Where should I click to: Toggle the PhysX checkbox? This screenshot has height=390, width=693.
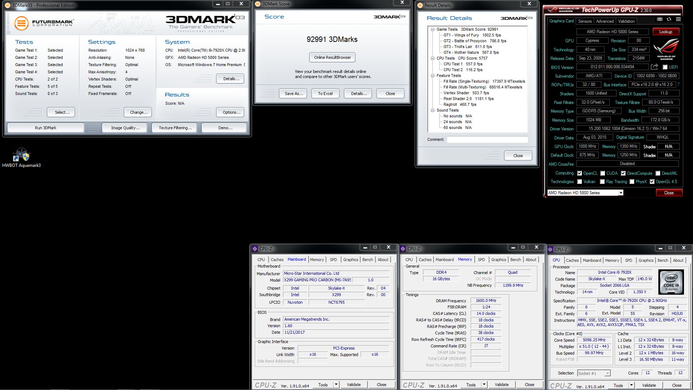(632, 182)
